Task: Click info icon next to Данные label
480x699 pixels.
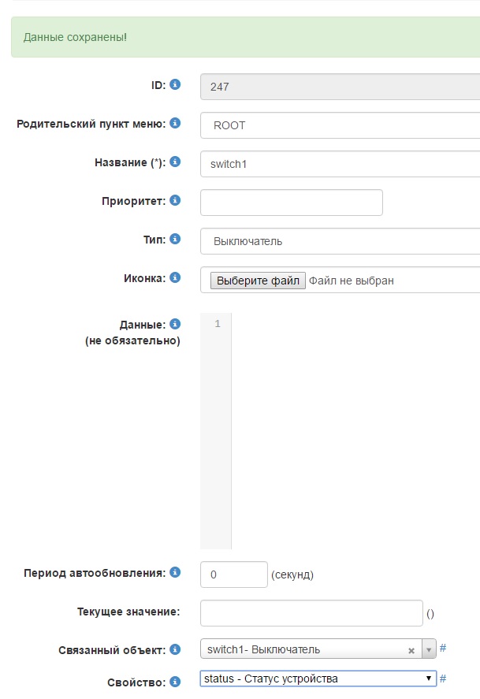Action: coord(175,324)
